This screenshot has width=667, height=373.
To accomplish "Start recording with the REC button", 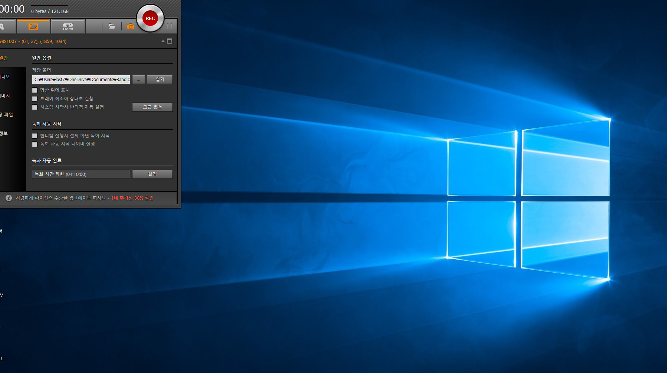I will (x=150, y=18).
